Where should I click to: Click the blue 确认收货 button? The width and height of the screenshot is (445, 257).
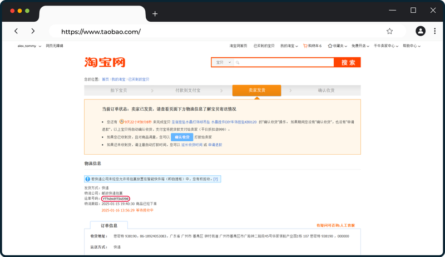click(182, 137)
